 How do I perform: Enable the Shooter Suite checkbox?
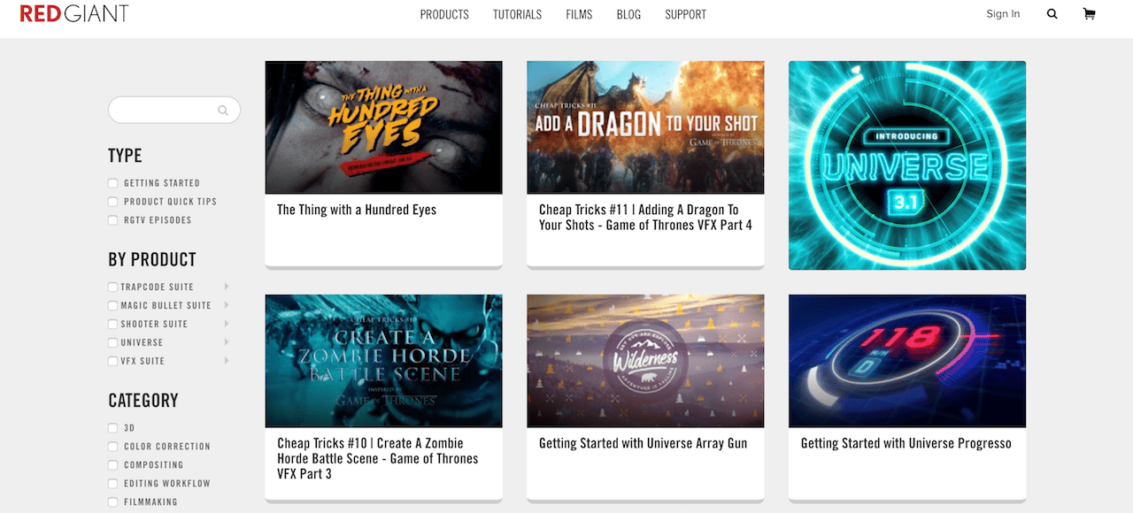(x=113, y=324)
